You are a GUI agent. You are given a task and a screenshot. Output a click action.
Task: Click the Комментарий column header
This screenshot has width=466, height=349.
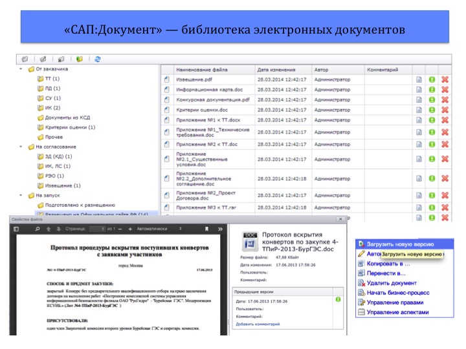click(x=388, y=70)
